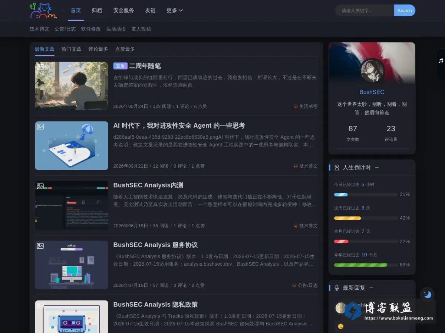Click the 公告/日志 category icon on 服务协议 row
Viewport: 445px width, 333px height.
coord(294,285)
